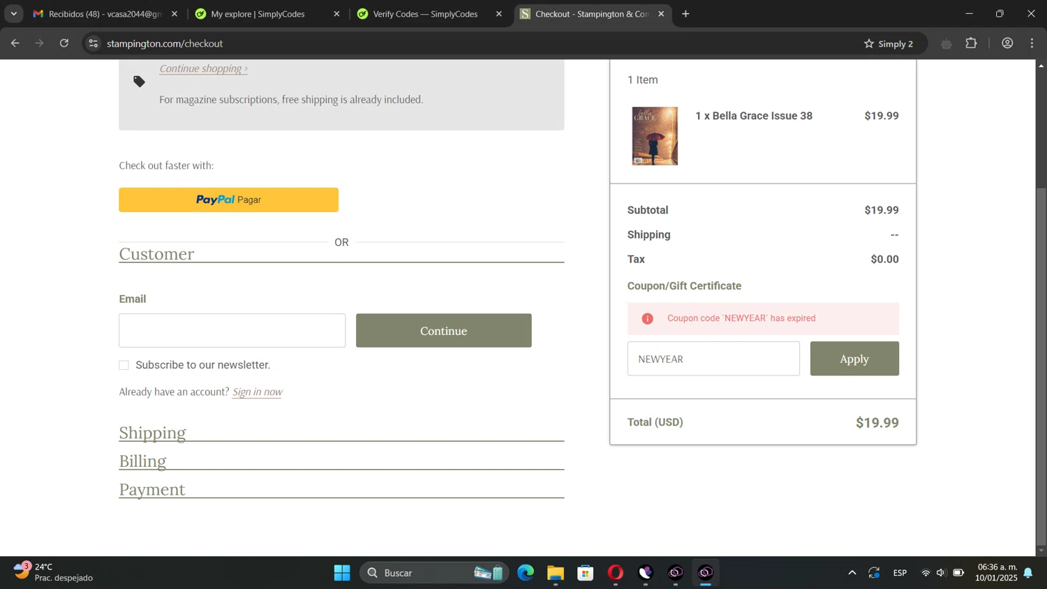The image size is (1047, 589).
Task: Close the Gmail Recibidos tab
Action: [x=174, y=14]
